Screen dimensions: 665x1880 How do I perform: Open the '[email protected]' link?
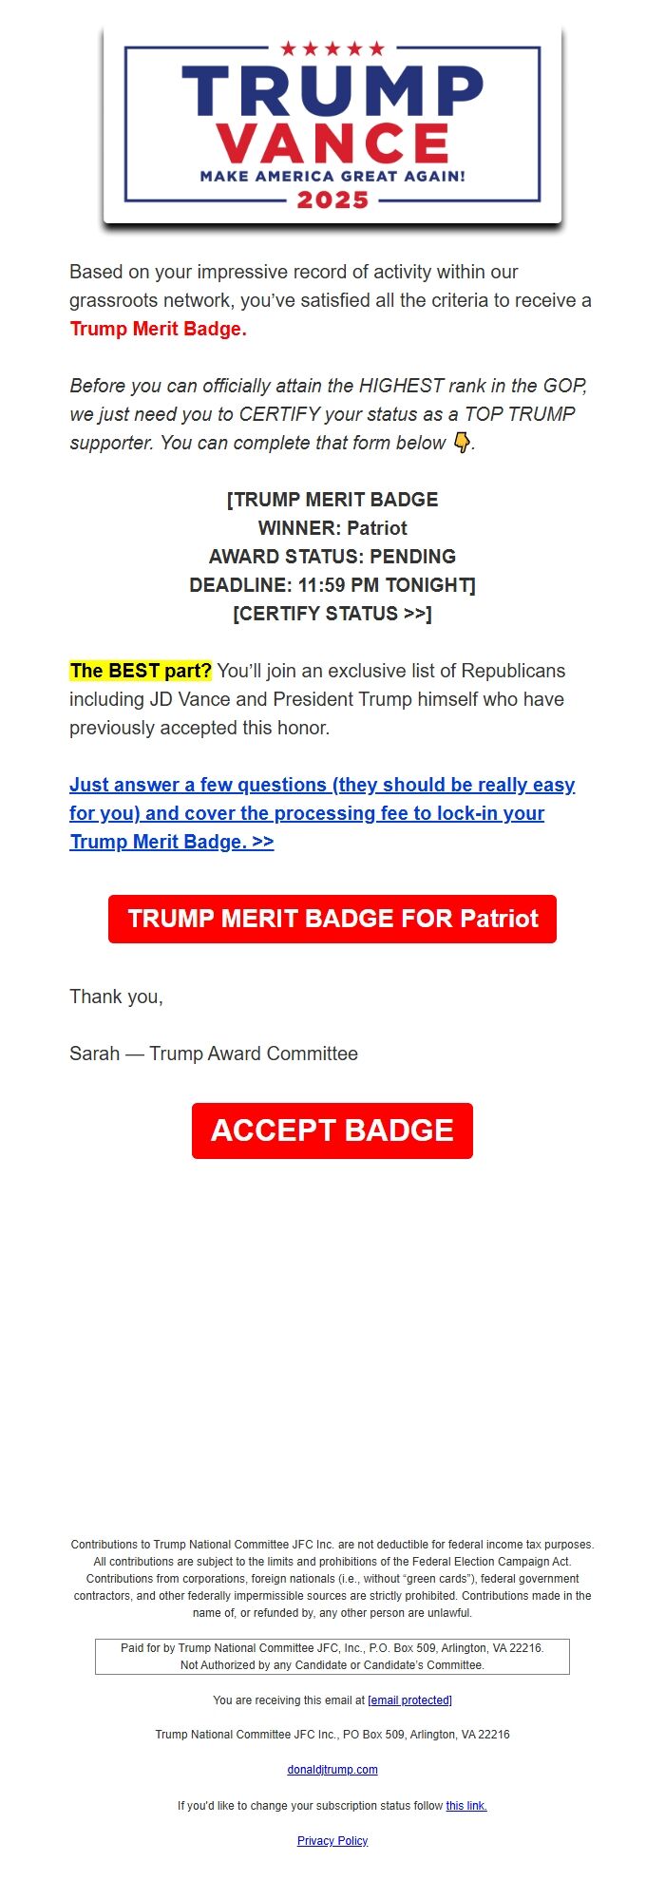pyautogui.click(x=409, y=1700)
